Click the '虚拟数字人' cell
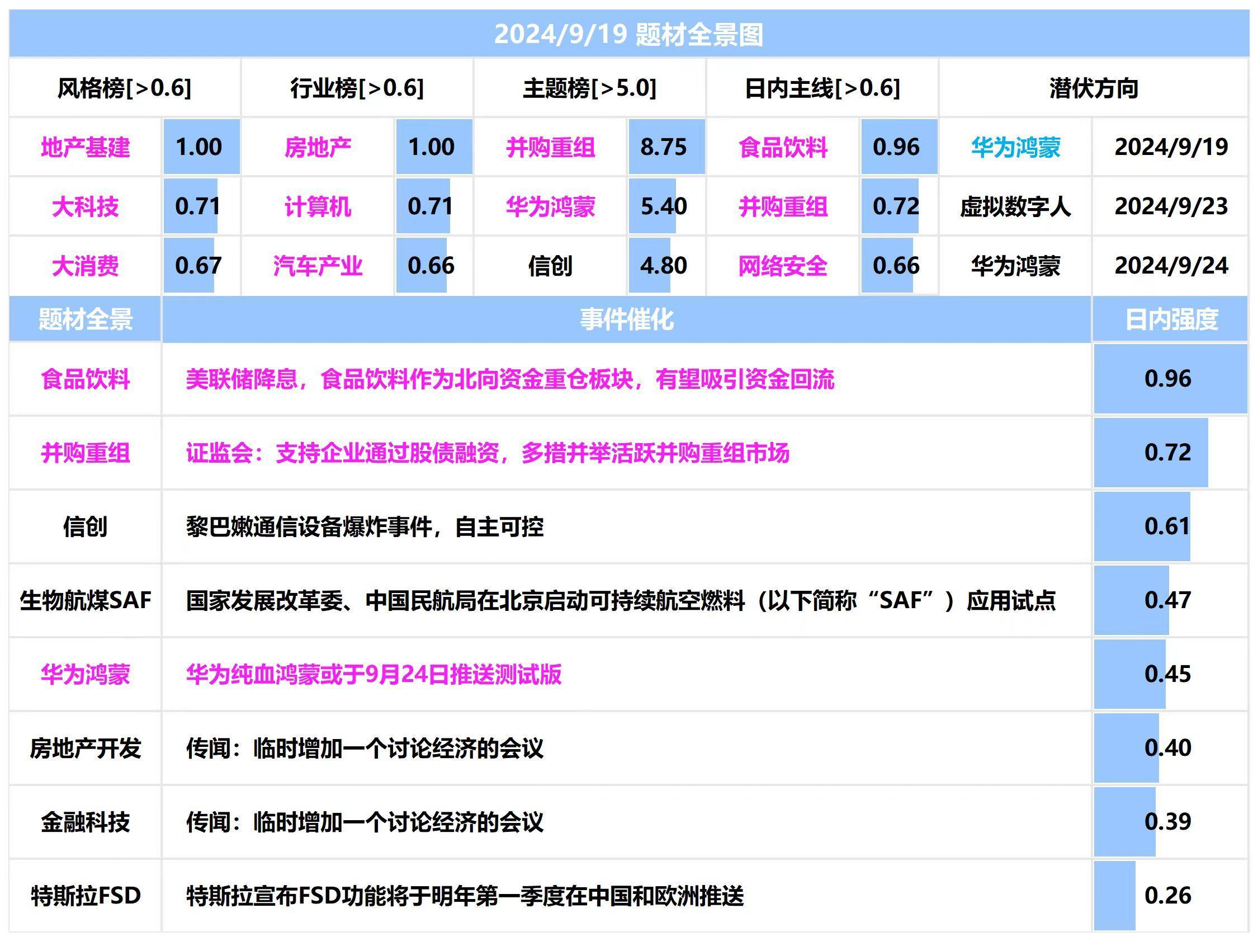This screenshot has width=1258, height=941. coord(1016,206)
